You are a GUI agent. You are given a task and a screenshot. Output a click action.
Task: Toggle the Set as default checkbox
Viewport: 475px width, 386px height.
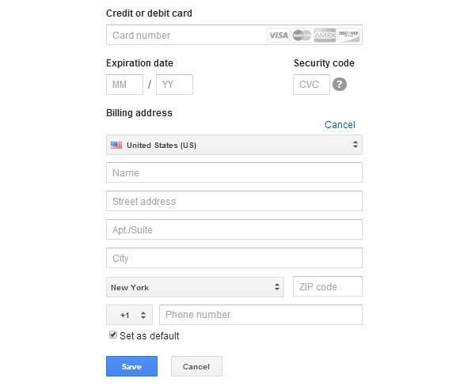[x=113, y=335]
